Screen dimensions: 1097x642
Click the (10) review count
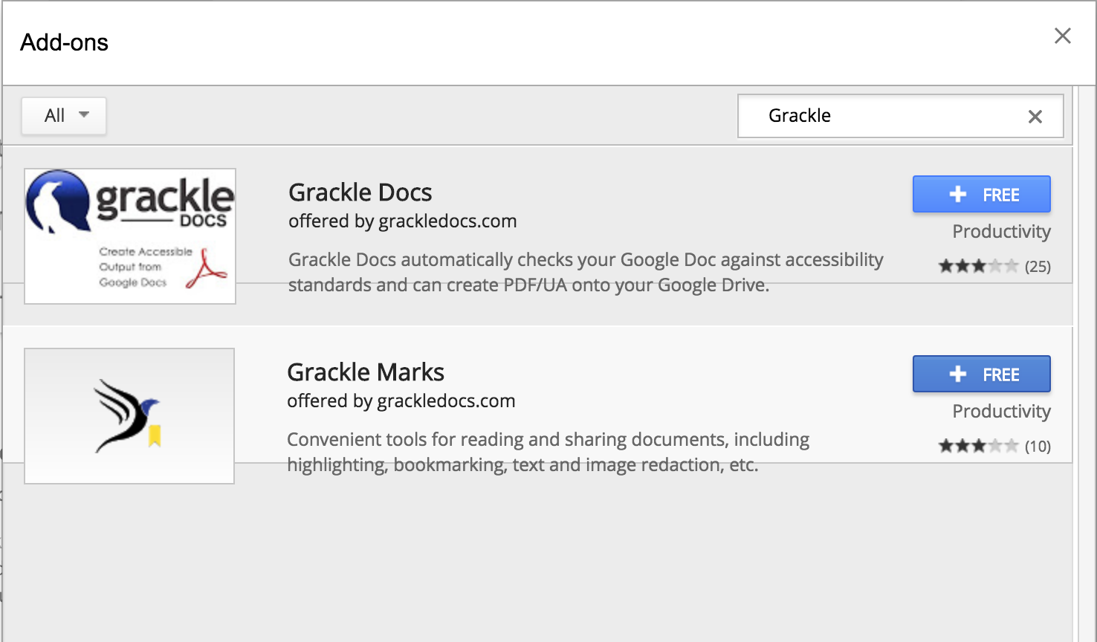pos(1038,446)
